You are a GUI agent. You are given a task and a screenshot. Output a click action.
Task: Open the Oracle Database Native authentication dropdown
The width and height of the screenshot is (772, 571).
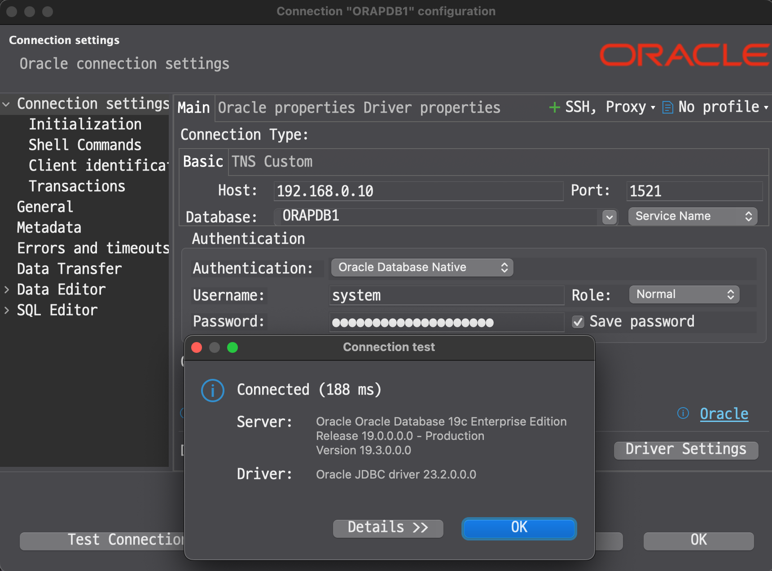(x=422, y=268)
